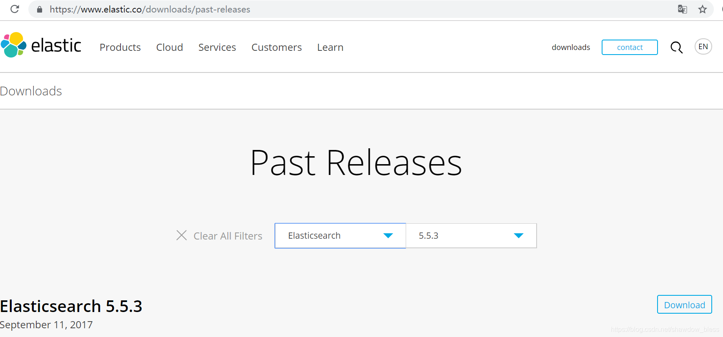Open the Products menu
Image resolution: width=723 pixels, height=337 pixels.
120,47
